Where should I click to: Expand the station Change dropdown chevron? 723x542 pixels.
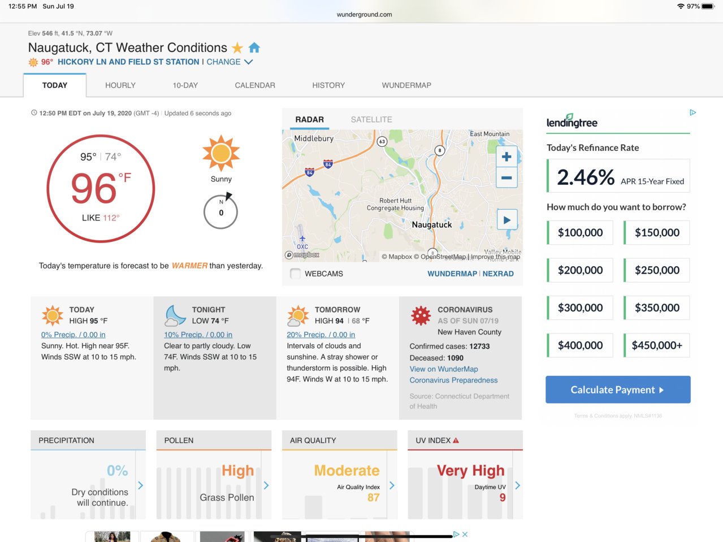pyautogui.click(x=248, y=62)
